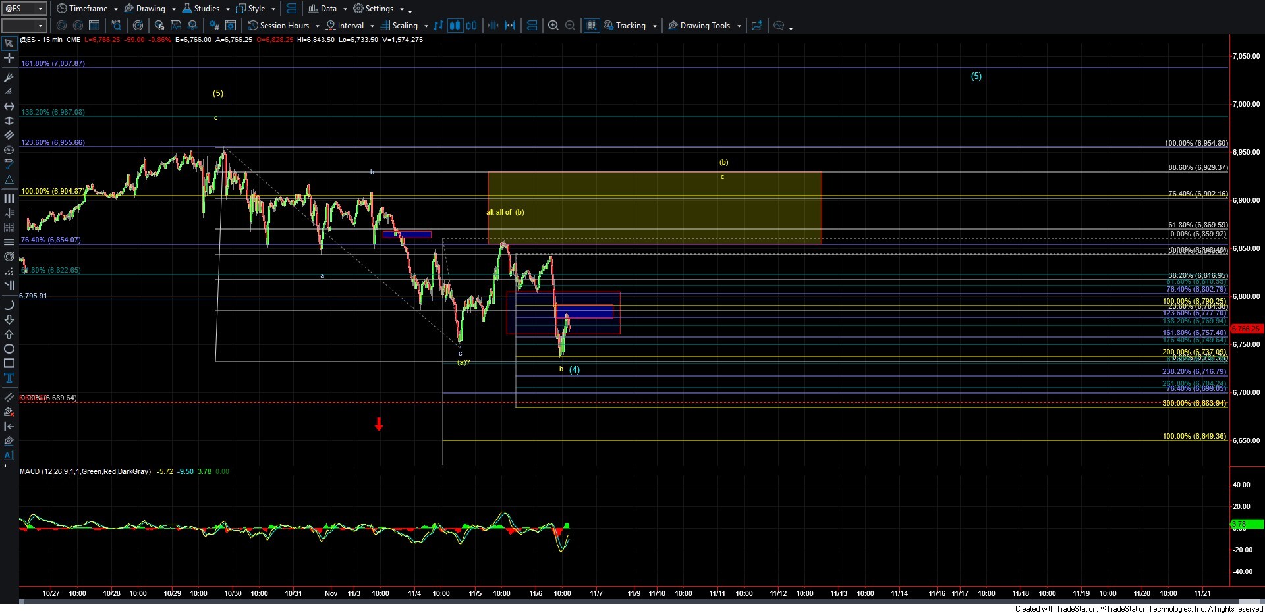Choose the Rectangle drawing tool

[x=9, y=363]
